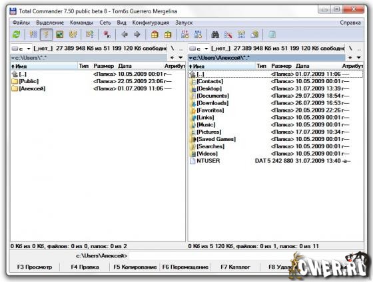Expand right panel directory history arrow
This screenshot has width=373, height=282.
pyautogui.click(x=359, y=57)
